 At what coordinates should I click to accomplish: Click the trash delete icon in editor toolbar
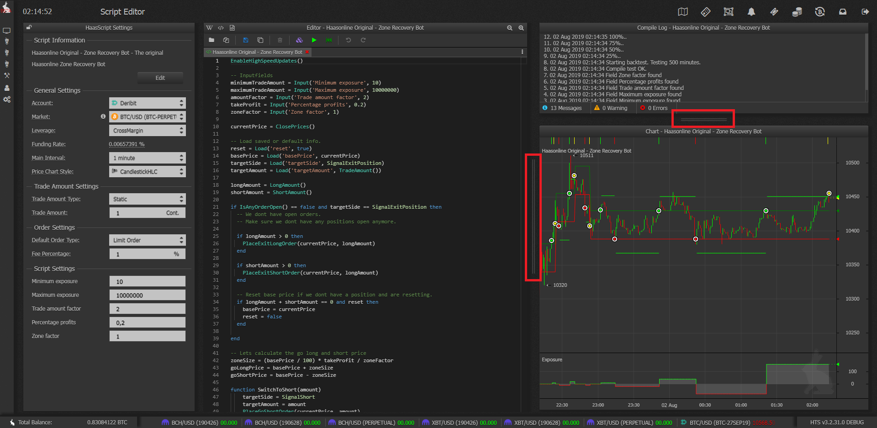pyautogui.click(x=280, y=40)
